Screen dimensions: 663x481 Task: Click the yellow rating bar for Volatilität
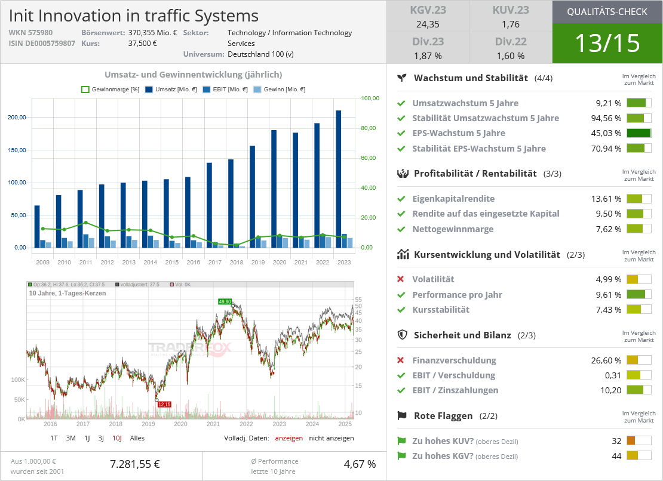(x=639, y=279)
